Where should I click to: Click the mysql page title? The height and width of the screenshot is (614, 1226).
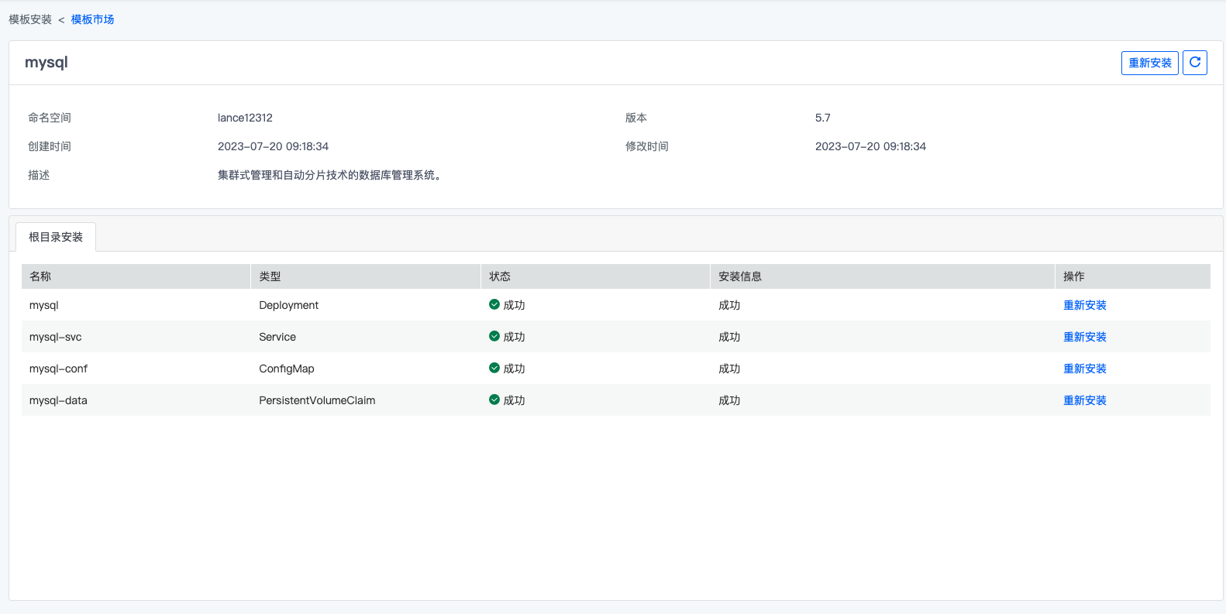(x=46, y=63)
